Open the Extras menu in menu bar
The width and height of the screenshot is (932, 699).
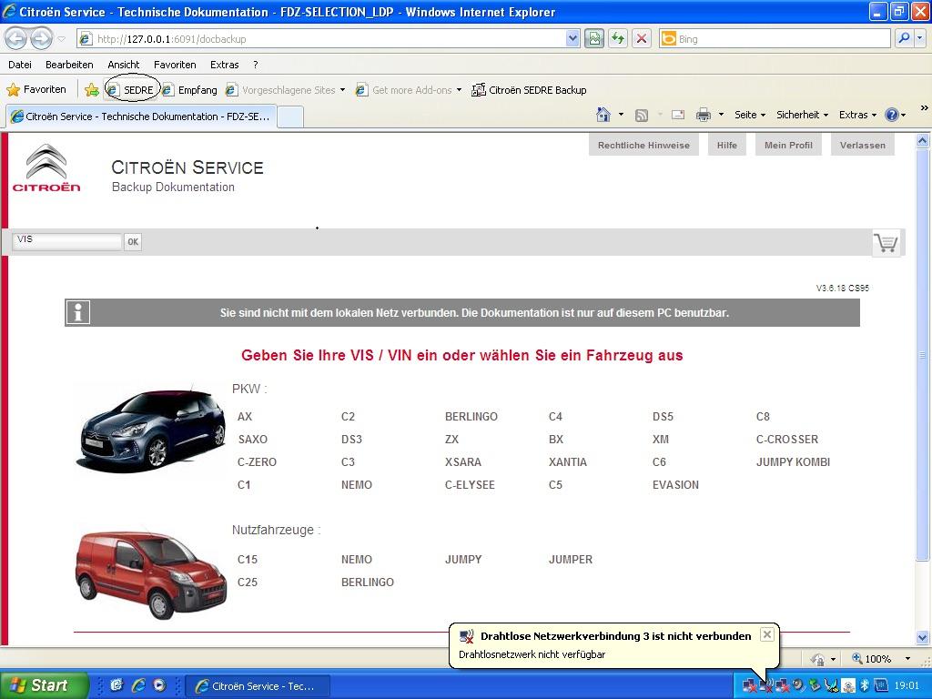(225, 65)
